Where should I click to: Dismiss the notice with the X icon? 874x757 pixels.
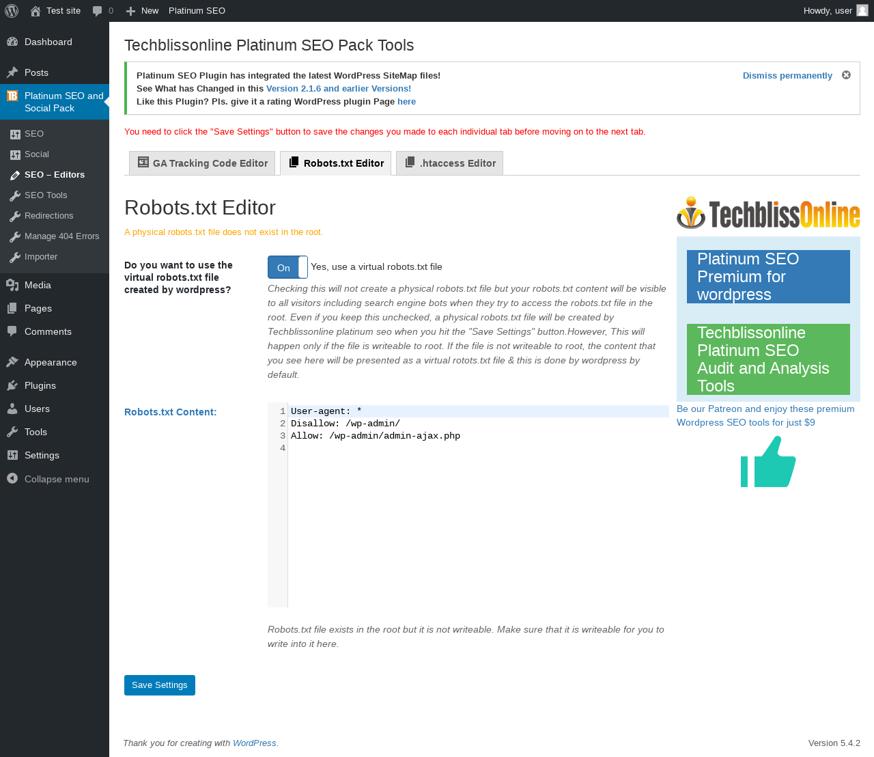click(x=846, y=75)
